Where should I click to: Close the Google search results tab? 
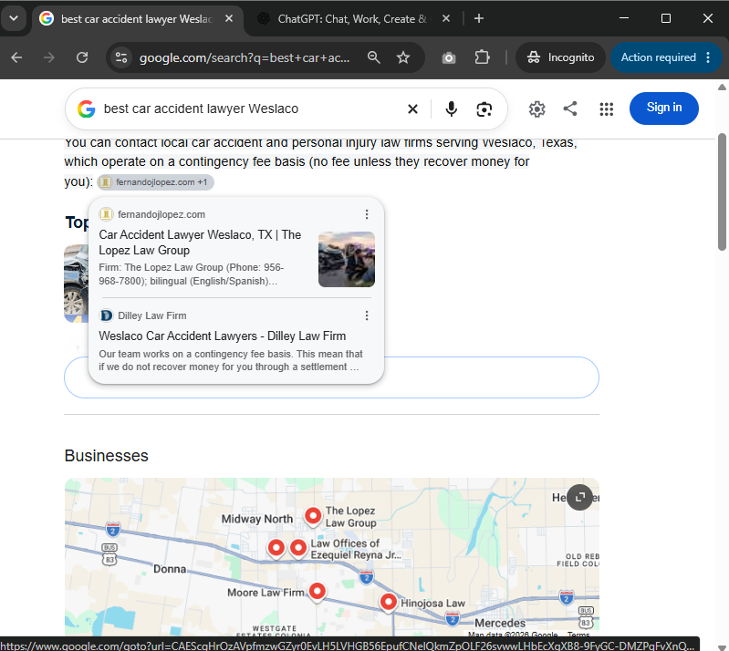pyautogui.click(x=229, y=18)
